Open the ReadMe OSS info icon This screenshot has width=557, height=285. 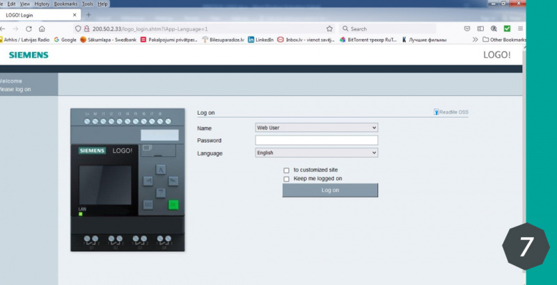(x=437, y=111)
